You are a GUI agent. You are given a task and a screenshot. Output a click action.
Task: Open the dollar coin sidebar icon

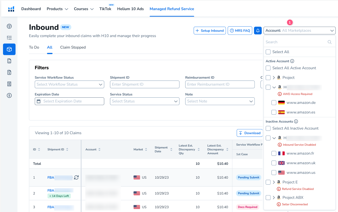pos(9,95)
